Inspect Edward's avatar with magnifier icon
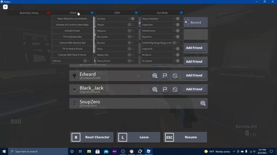The height and width of the screenshot is (155, 277). pos(155,76)
